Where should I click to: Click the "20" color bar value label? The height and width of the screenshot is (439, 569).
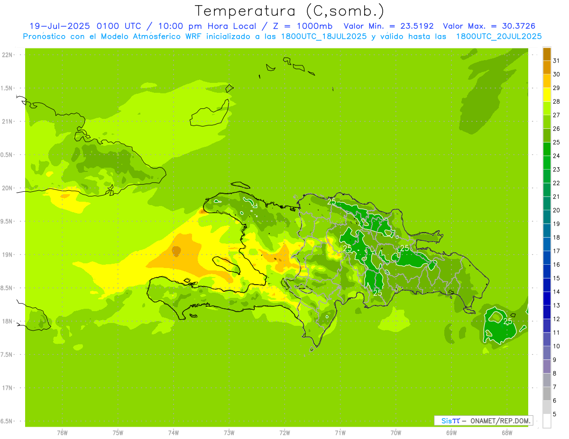tap(557, 210)
